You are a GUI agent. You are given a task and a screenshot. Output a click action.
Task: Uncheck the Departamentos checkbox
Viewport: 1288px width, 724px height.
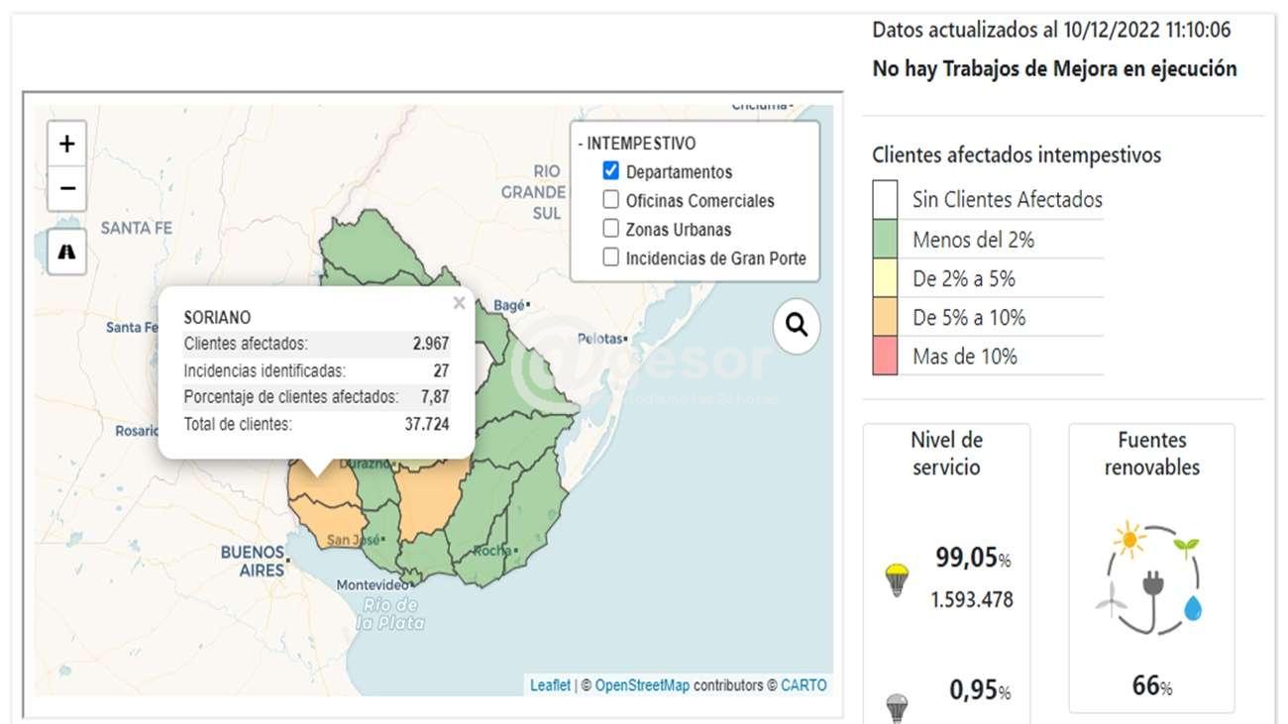pos(610,171)
